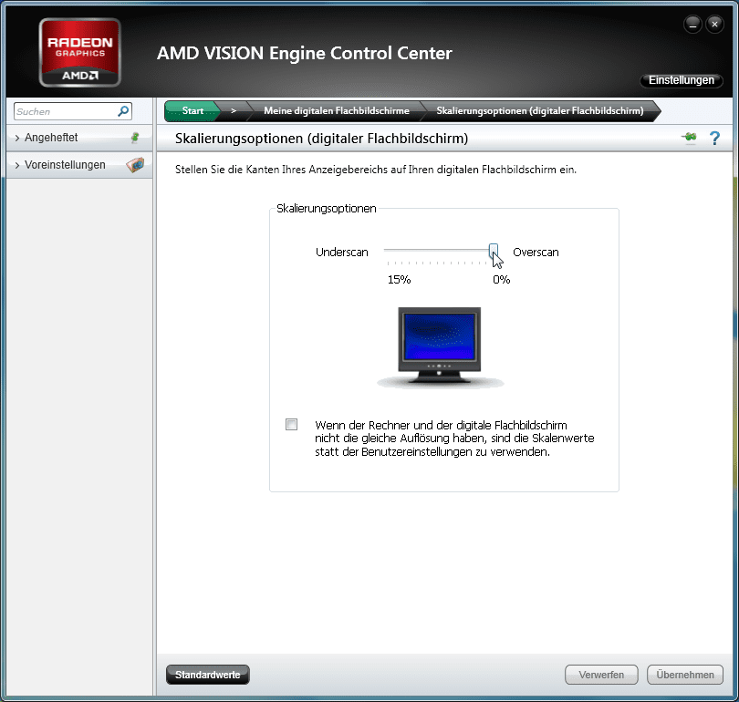739x702 pixels.
Task: Click the Overscan label
Action: 536,253
